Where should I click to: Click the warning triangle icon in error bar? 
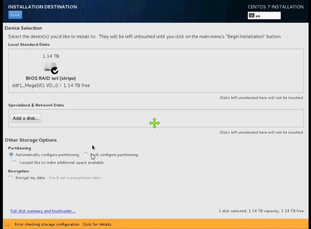click(x=8, y=224)
